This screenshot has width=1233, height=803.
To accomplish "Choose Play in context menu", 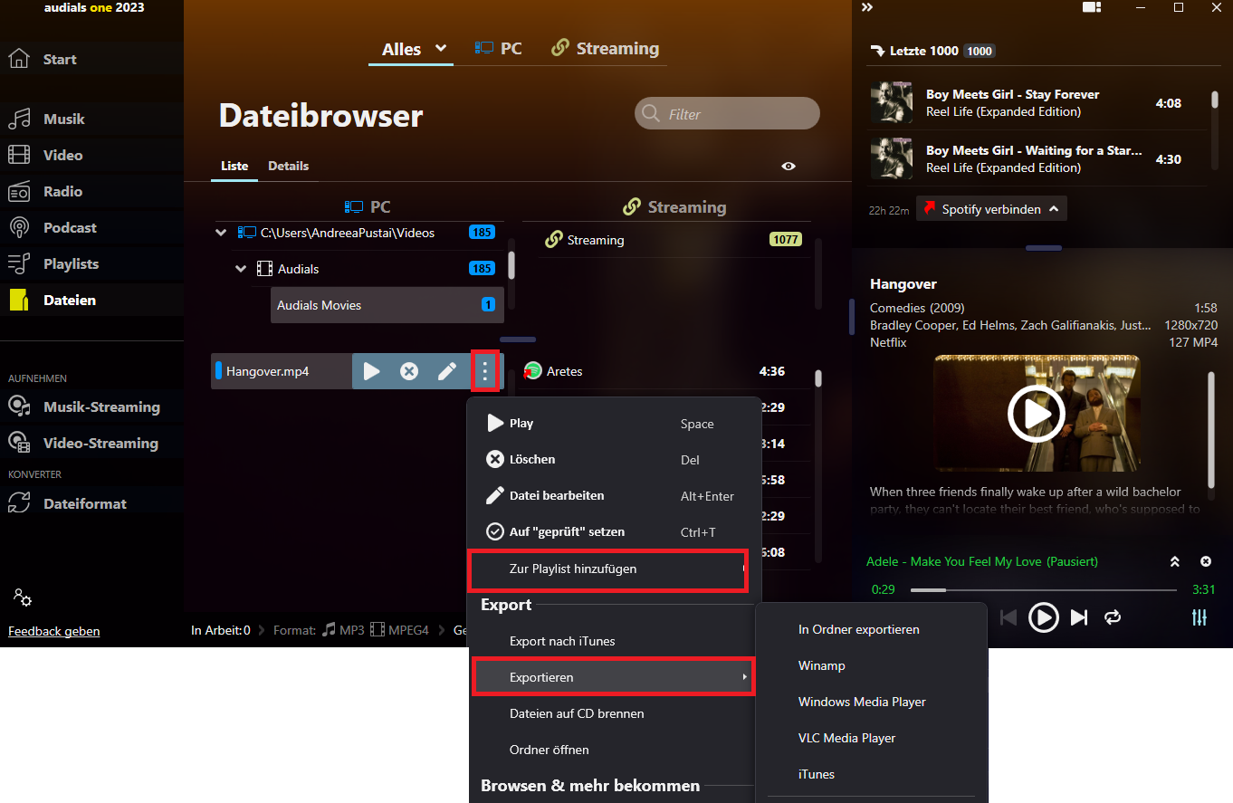I will click(614, 424).
